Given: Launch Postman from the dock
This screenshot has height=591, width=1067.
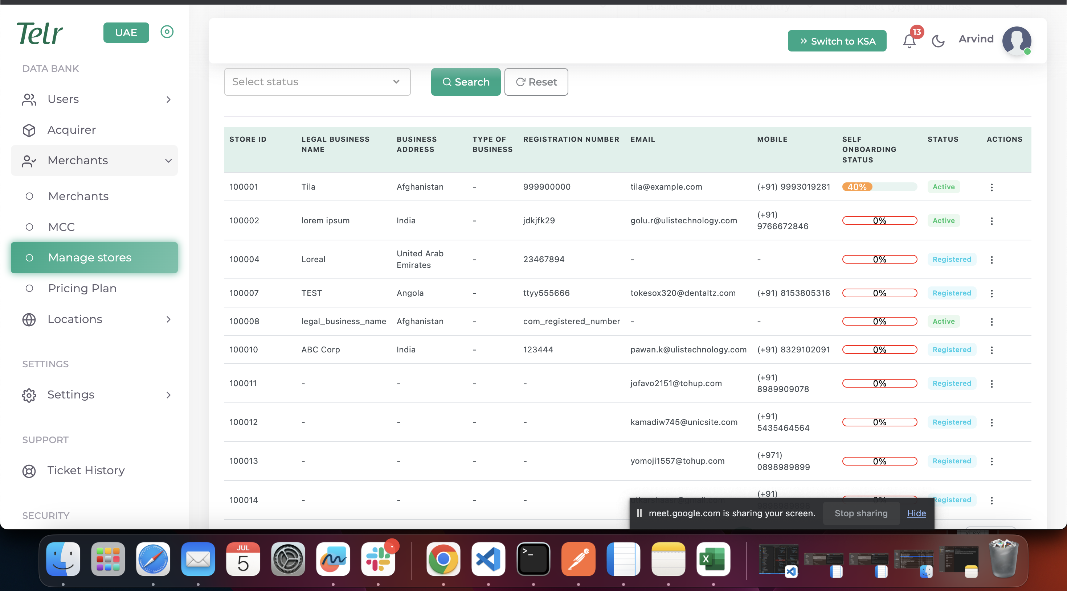Looking at the screenshot, I should click(578, 559).
